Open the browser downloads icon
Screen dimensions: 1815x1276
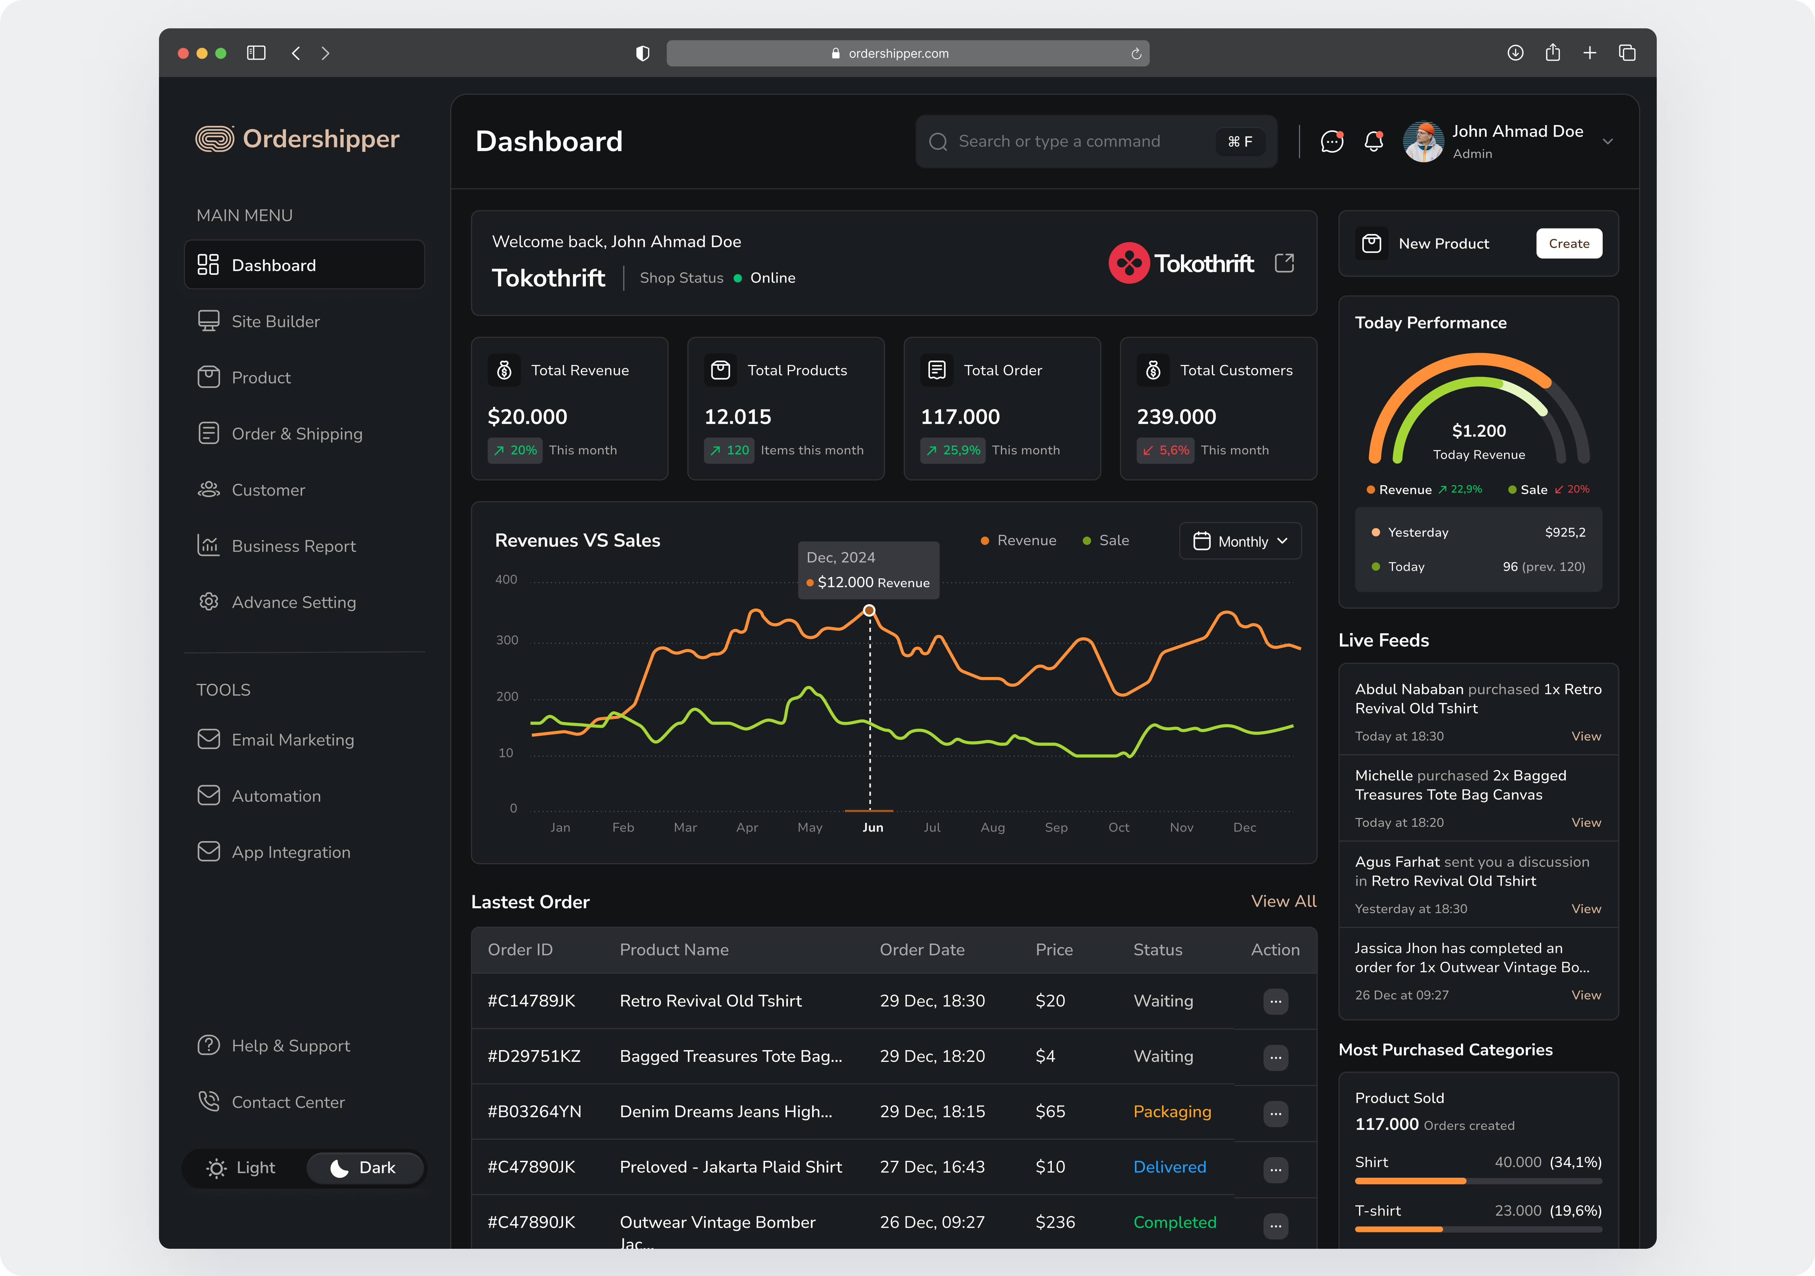(x=1515, y=53)
